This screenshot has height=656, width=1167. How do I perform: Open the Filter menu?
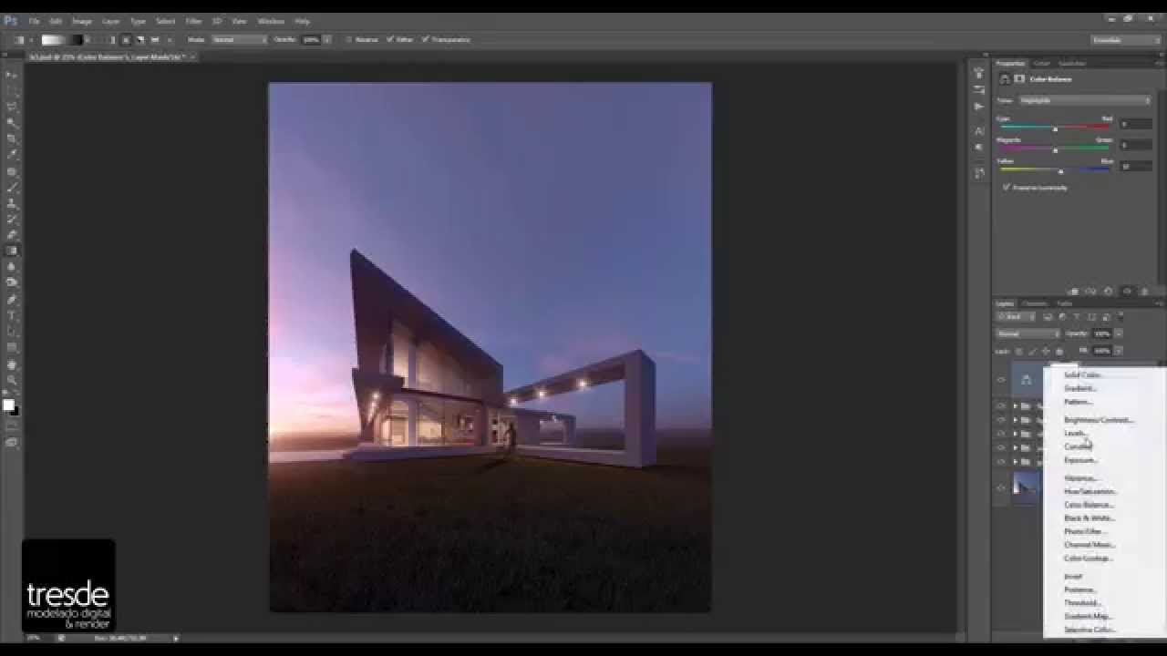click(193, 21)
